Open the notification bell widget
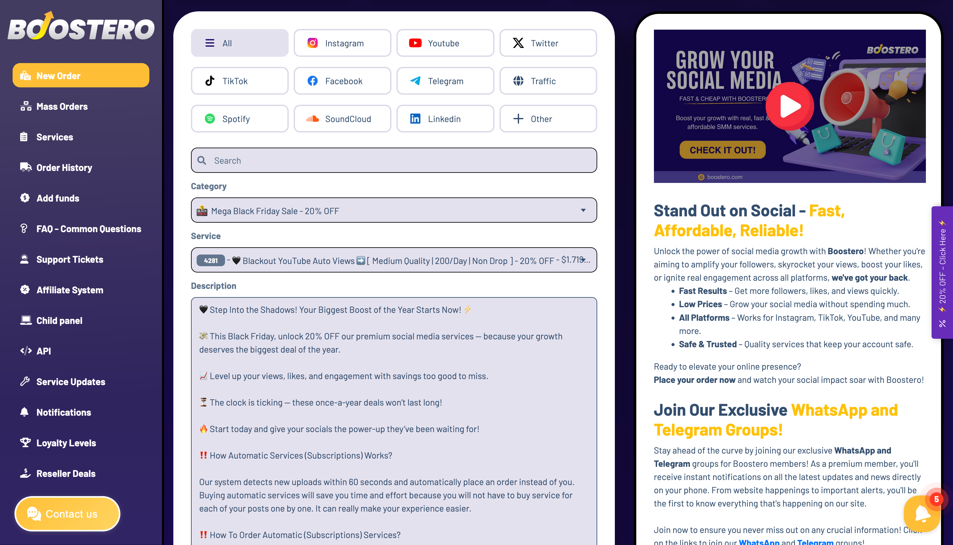The image size is (953, 545). tap(922, 513)
